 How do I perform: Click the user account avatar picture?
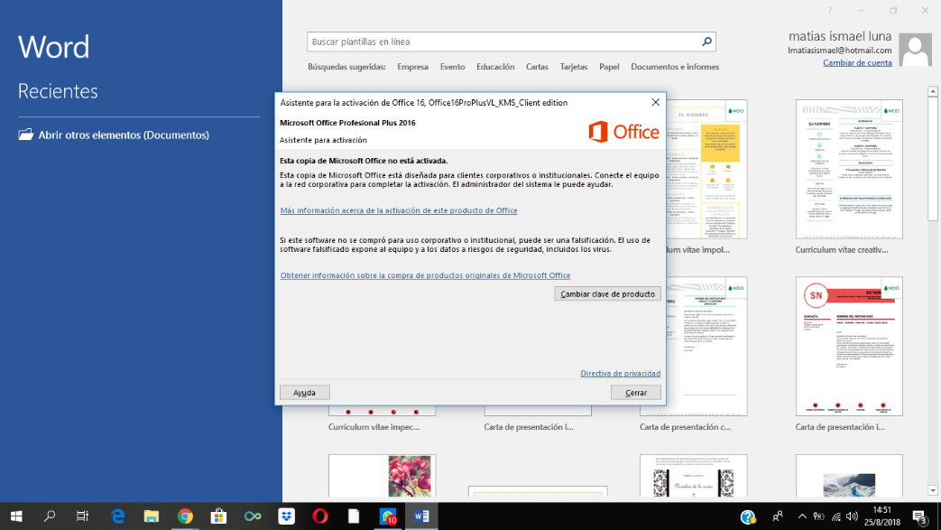pyautogui.click(x=916, y=50)
